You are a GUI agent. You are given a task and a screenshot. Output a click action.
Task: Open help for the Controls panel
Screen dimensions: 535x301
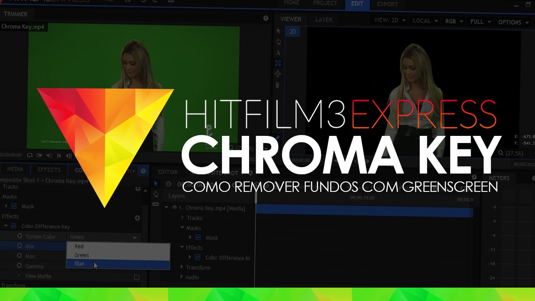(x=143, y=171)
